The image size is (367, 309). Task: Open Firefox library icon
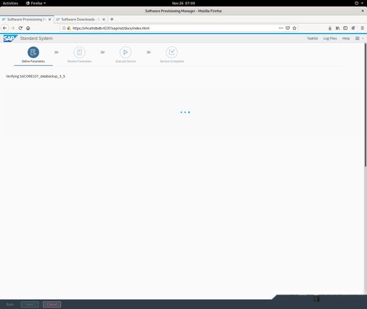click(x=338, y=28)
